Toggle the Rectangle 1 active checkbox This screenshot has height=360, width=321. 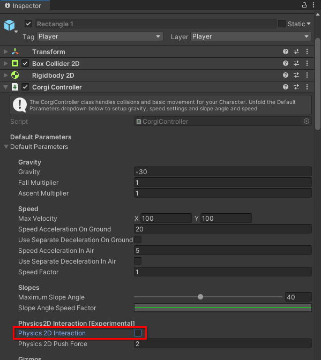(28, 24)
